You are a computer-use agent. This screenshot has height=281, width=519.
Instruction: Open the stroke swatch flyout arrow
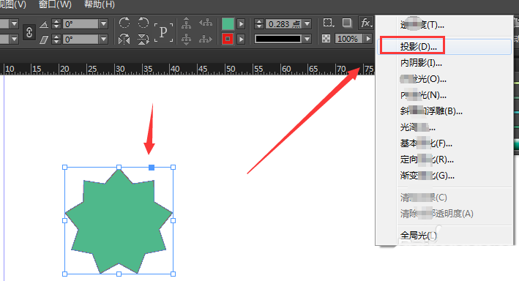(x=242, y=39)
